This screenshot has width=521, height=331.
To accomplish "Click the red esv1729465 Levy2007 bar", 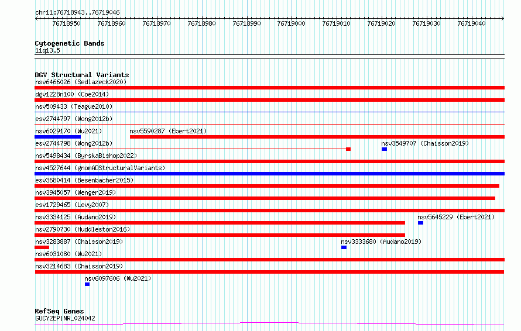I will [x=269, y=211].
